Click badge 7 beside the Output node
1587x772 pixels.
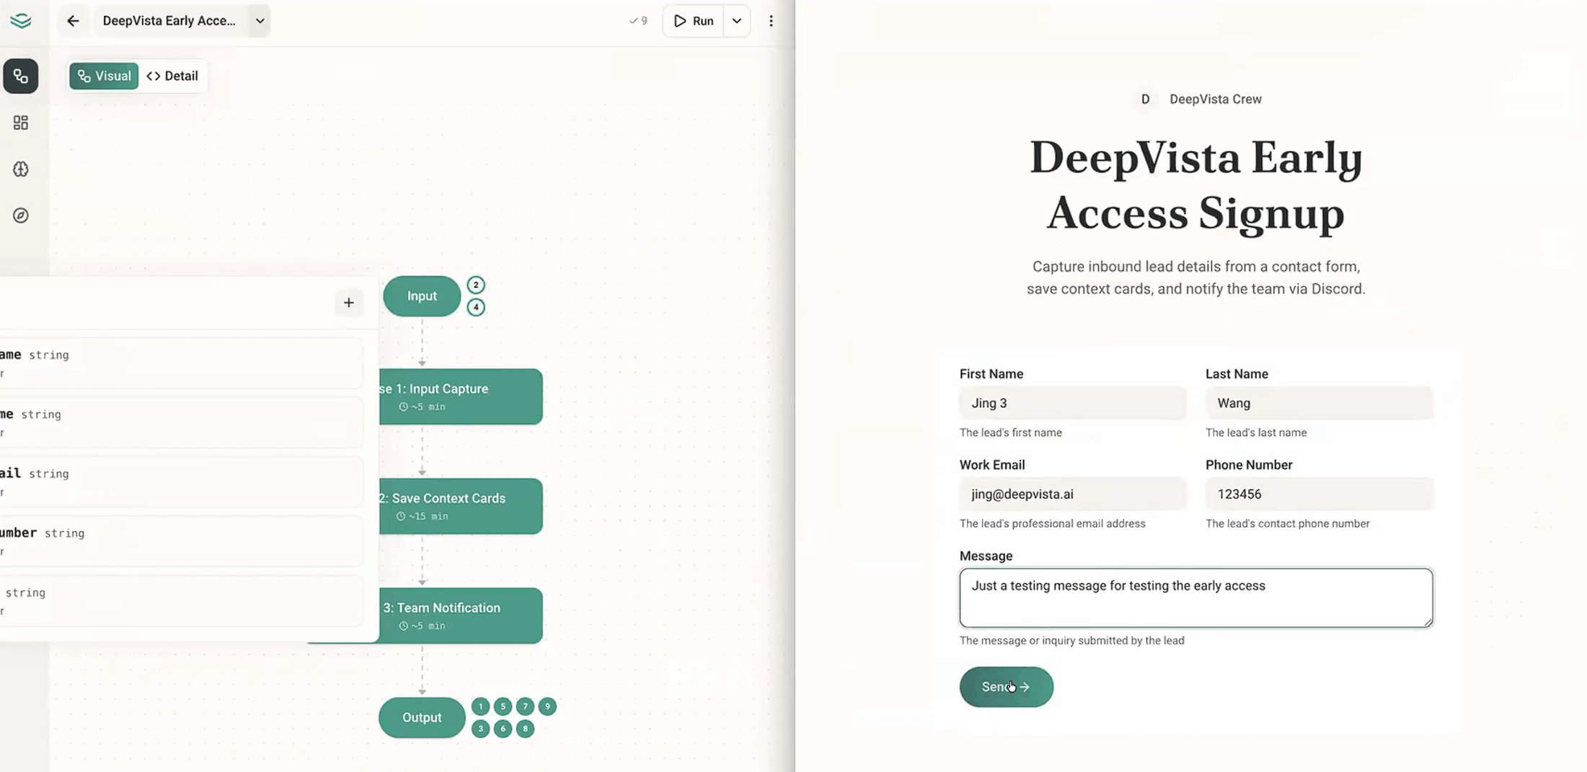pos(526,706)
